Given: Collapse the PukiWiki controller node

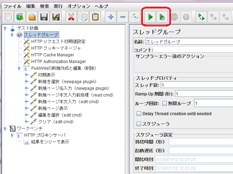Looking at the screenshot, I should [19, 68].
